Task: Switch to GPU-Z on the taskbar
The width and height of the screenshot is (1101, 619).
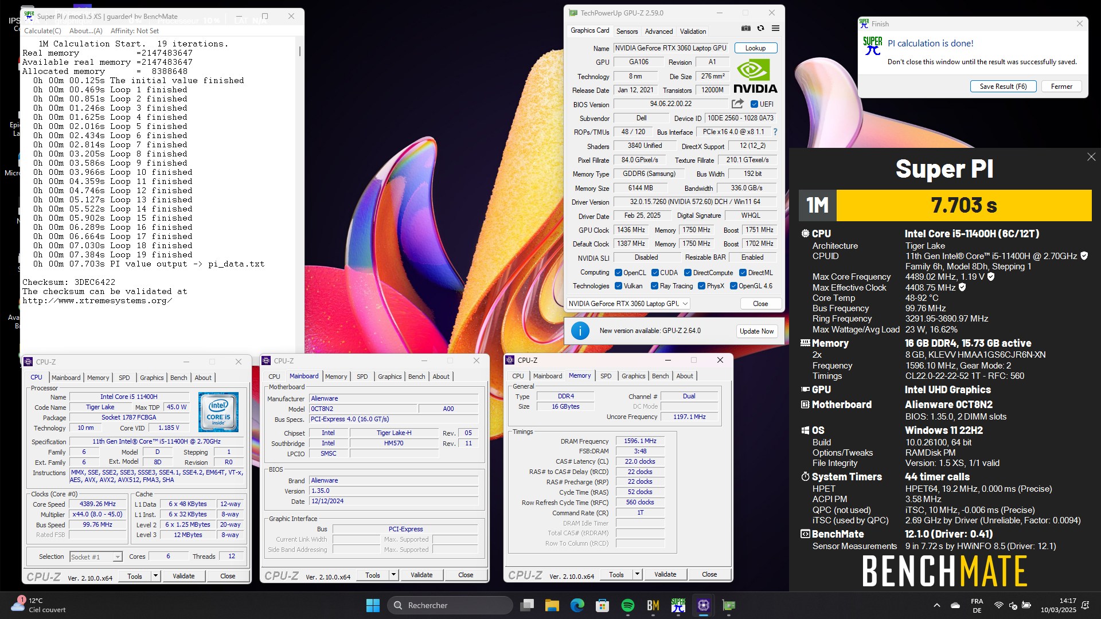Action: [x=729, y=605]
